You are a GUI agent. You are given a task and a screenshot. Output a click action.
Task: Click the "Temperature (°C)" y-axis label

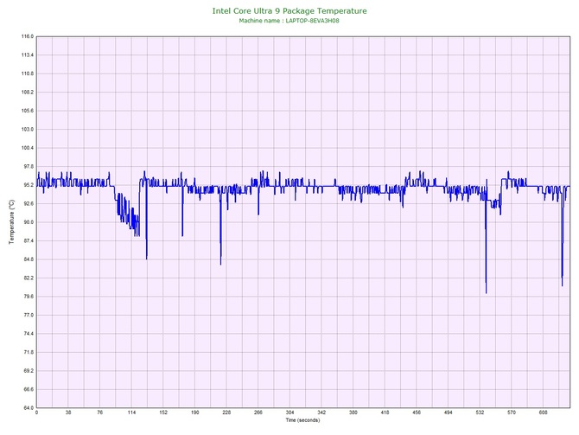(x=11, y=221)
